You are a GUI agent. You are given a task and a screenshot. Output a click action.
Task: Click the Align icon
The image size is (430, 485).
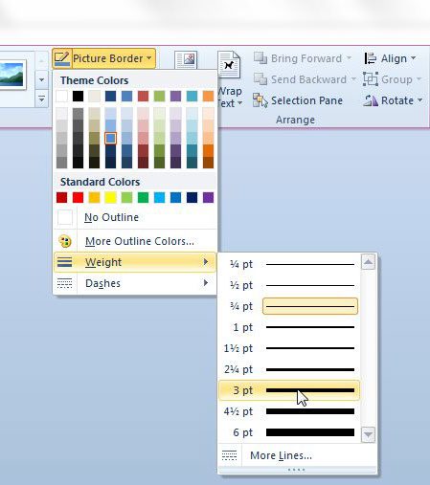coord(371,58)
